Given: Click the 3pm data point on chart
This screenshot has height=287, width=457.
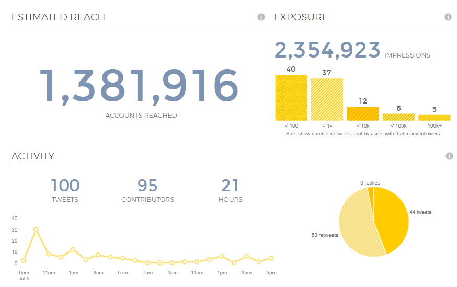Looking at the screenshot, I should click(x=247, y=256).
